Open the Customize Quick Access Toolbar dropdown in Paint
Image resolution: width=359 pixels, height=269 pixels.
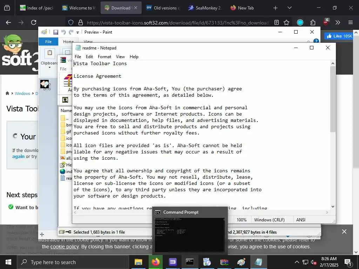pyautogui.click(x=77, y=33)
